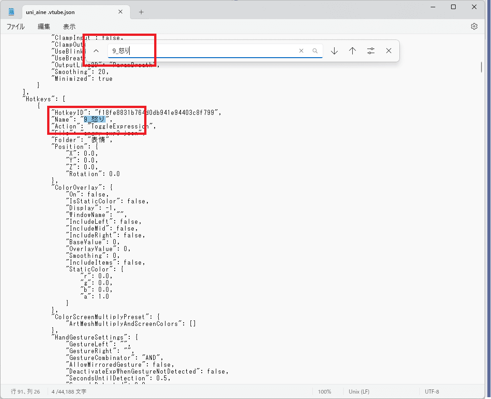This screenshot has width=491, height=399.
Task: Click the "BaseValue": 0 line
Action: (92, 242)
